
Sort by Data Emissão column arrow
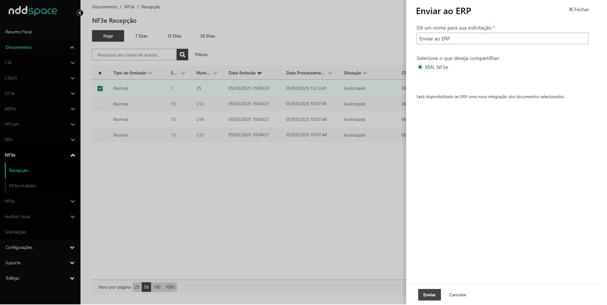pos(259,73)
